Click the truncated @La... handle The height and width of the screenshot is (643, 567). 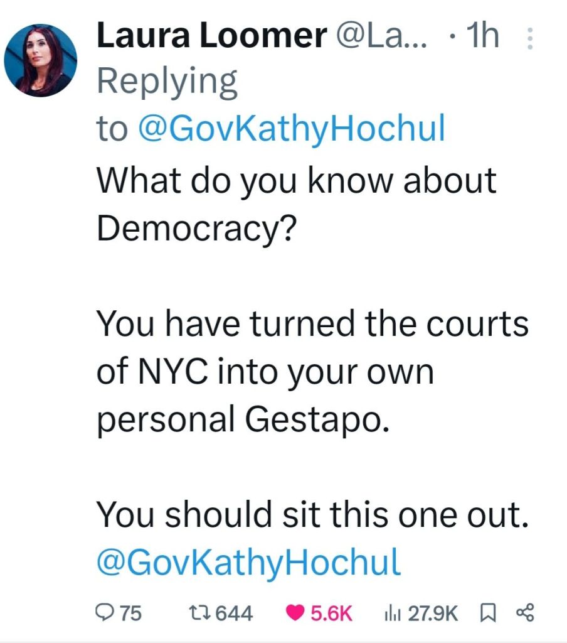pyautogui.click(x=383, y=38)
